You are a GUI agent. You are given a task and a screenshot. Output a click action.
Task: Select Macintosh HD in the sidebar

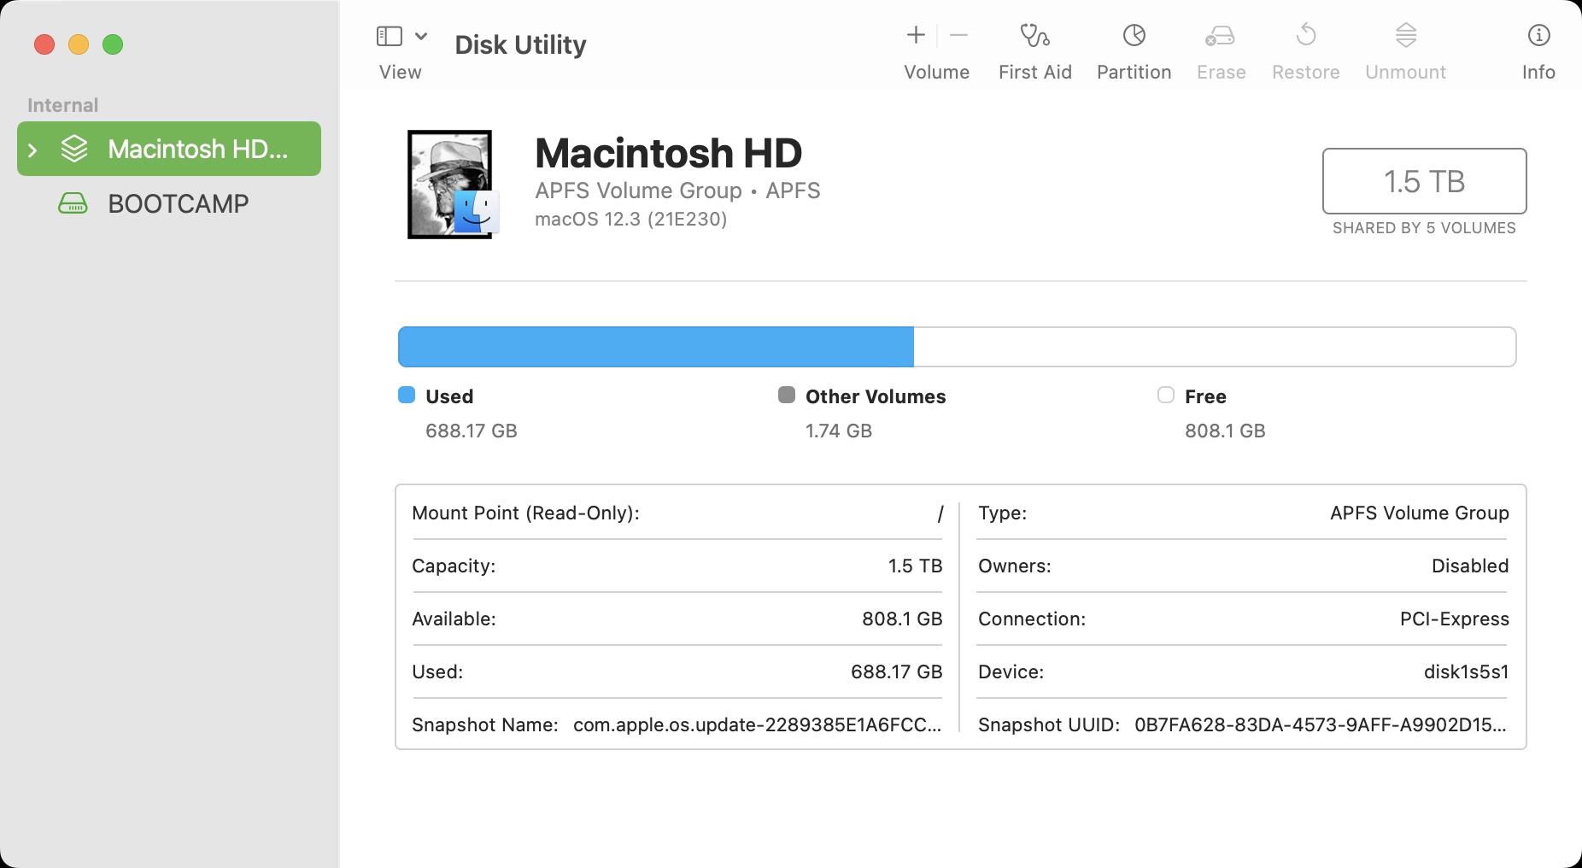[x=169, y=149]
